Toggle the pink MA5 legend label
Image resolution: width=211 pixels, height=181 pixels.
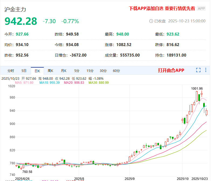tap(24, 83)
